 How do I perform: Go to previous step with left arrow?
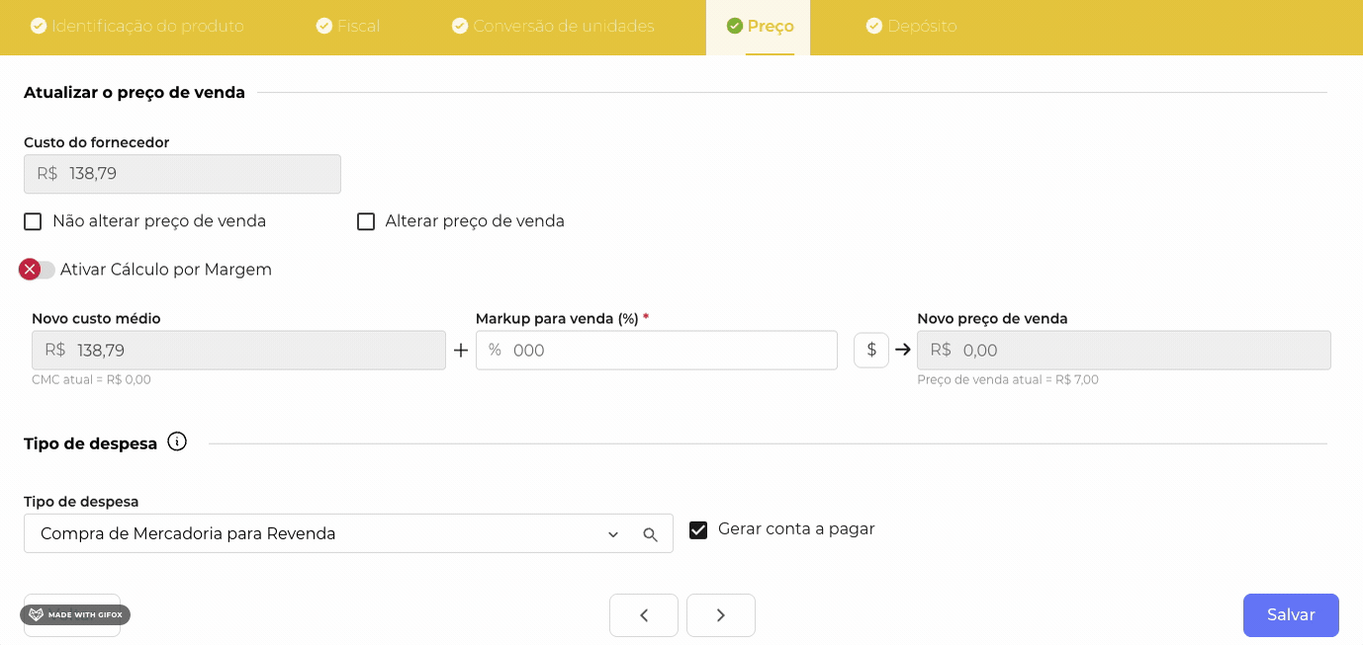[x=644, y=615]
